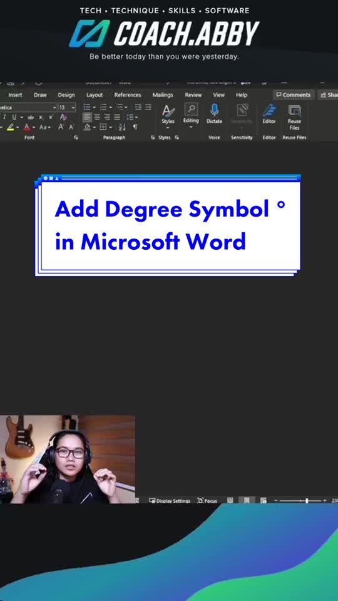Click the presenter webcam thumbnail
This screenshot has width=338, height=601.
click(x=68, y=459)
